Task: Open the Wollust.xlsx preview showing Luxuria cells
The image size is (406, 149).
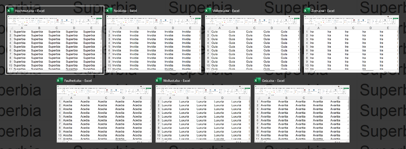Action: (203, 114)
